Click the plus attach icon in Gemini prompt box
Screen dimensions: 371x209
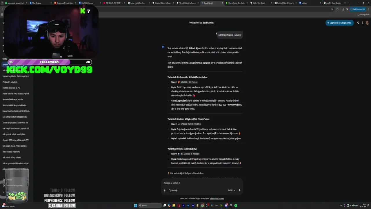[x=164, y=190]
